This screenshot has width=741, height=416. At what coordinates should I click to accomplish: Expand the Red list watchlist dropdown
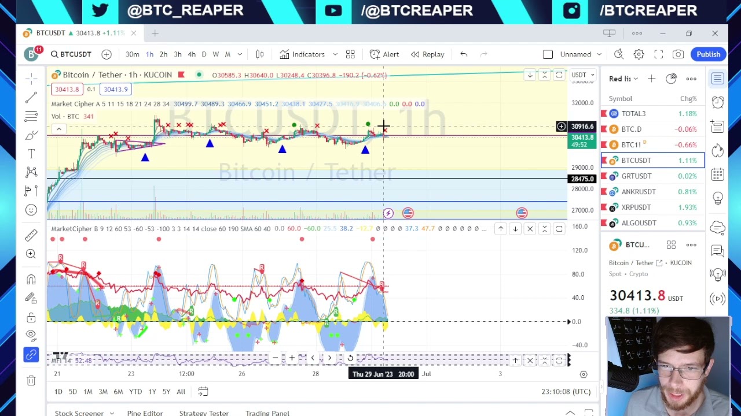[x=623, y=79]
